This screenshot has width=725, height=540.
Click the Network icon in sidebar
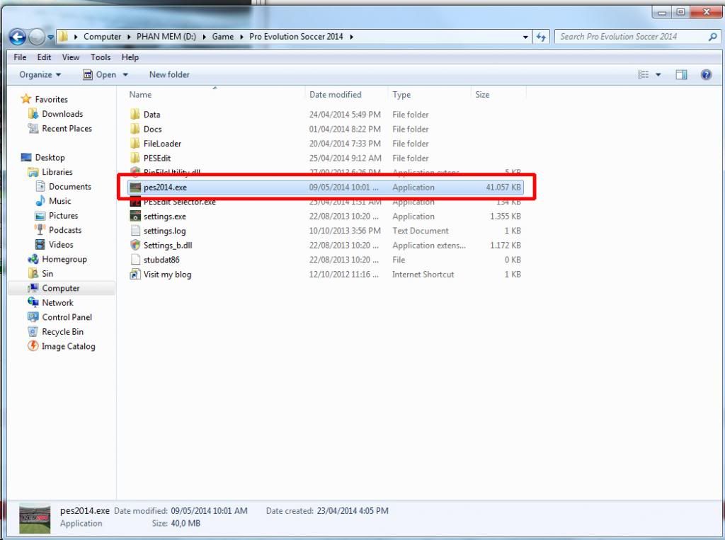click(x=33, y=302)
